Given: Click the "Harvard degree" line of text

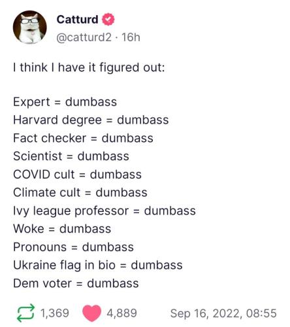Looking at the screenshot, I should 91,120.
